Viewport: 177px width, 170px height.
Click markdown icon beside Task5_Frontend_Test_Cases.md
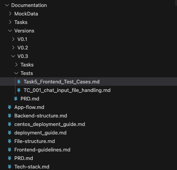coord(19,82)
